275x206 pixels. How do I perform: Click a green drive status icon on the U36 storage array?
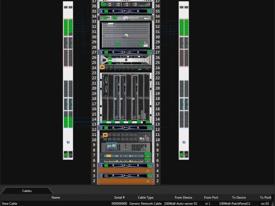103,4
